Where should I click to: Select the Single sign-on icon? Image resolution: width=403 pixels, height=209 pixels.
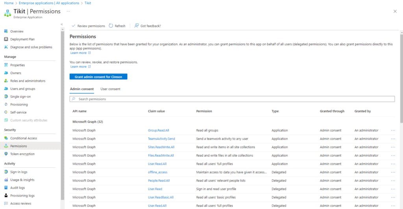[6, 97]
